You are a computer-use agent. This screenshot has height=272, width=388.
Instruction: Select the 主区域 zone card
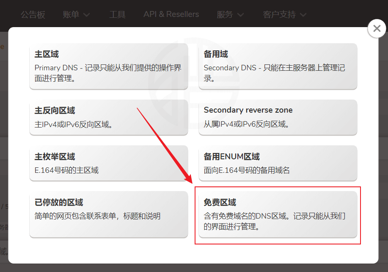coord(109,66)
